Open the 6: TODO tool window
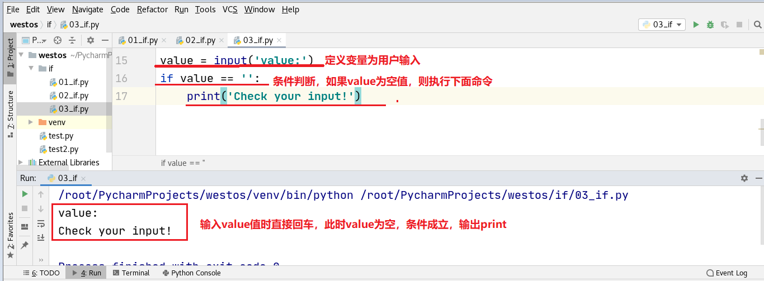 [42, 273]
